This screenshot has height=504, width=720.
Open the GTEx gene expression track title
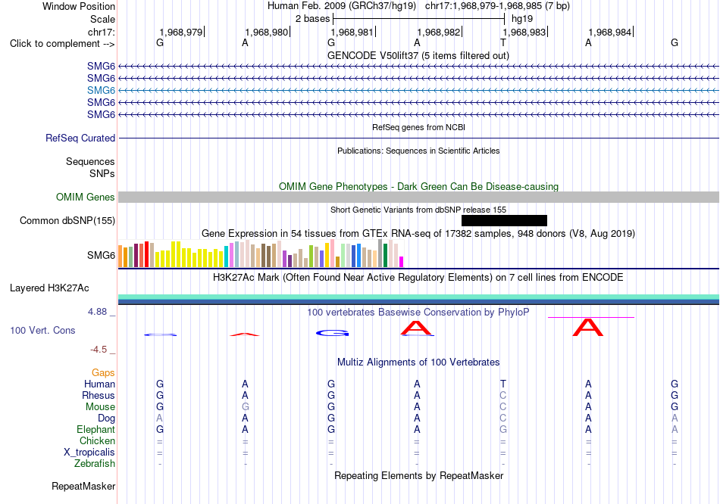point(418,233)
